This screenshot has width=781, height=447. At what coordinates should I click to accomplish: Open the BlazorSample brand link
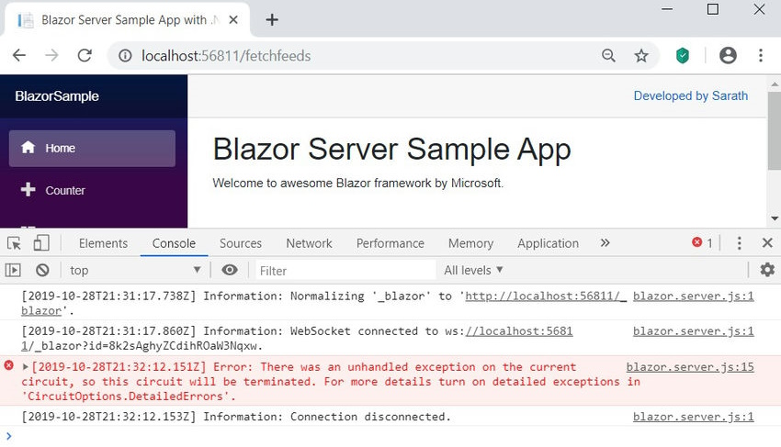(57, 96)
